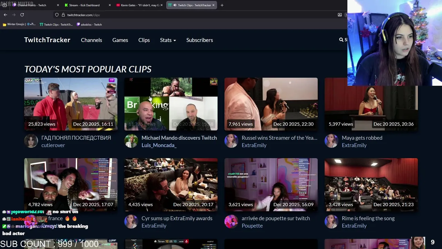Open Twitch Clips - TwitchTr... bookmark
442x249 pixels.
pos(56,25)
